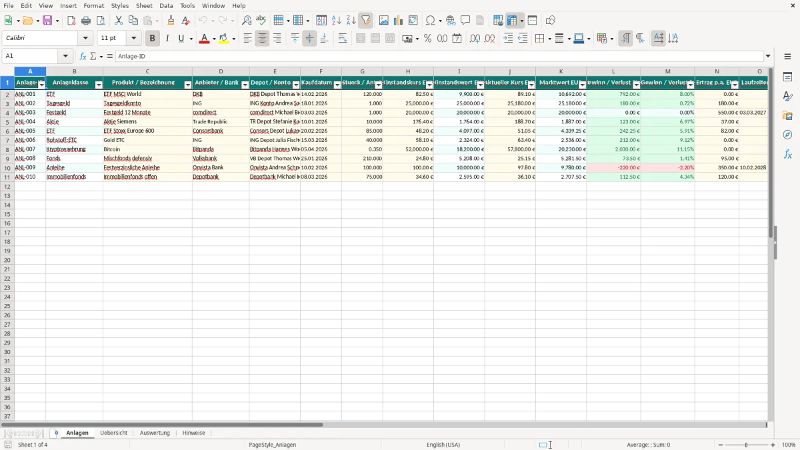Click the Clear Direct Formatting icon
Screen dimensions: 800x450
click(x=185, y=21)
